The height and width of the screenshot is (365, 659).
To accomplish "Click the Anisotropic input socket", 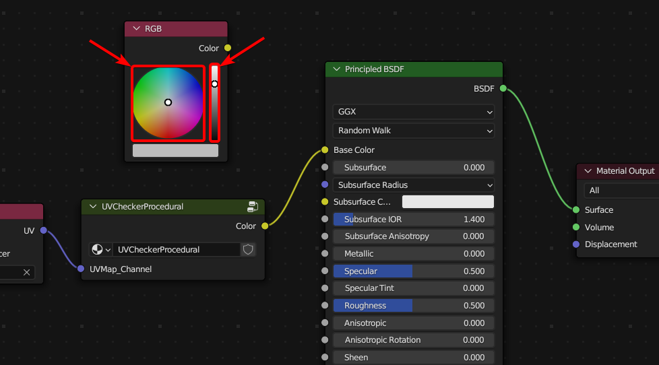I will pos(325,323).
